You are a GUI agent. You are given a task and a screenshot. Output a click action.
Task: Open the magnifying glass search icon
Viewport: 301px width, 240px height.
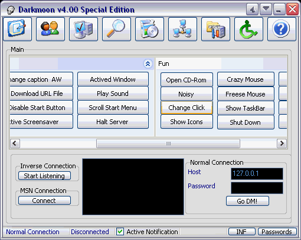pyautogui.click(x=116, y=29)
